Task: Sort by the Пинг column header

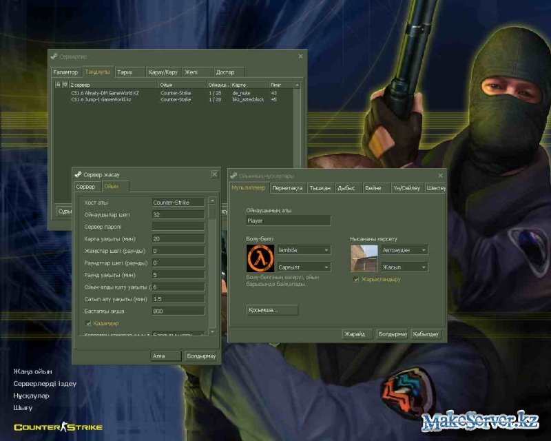Action: [x=281, y=85]
